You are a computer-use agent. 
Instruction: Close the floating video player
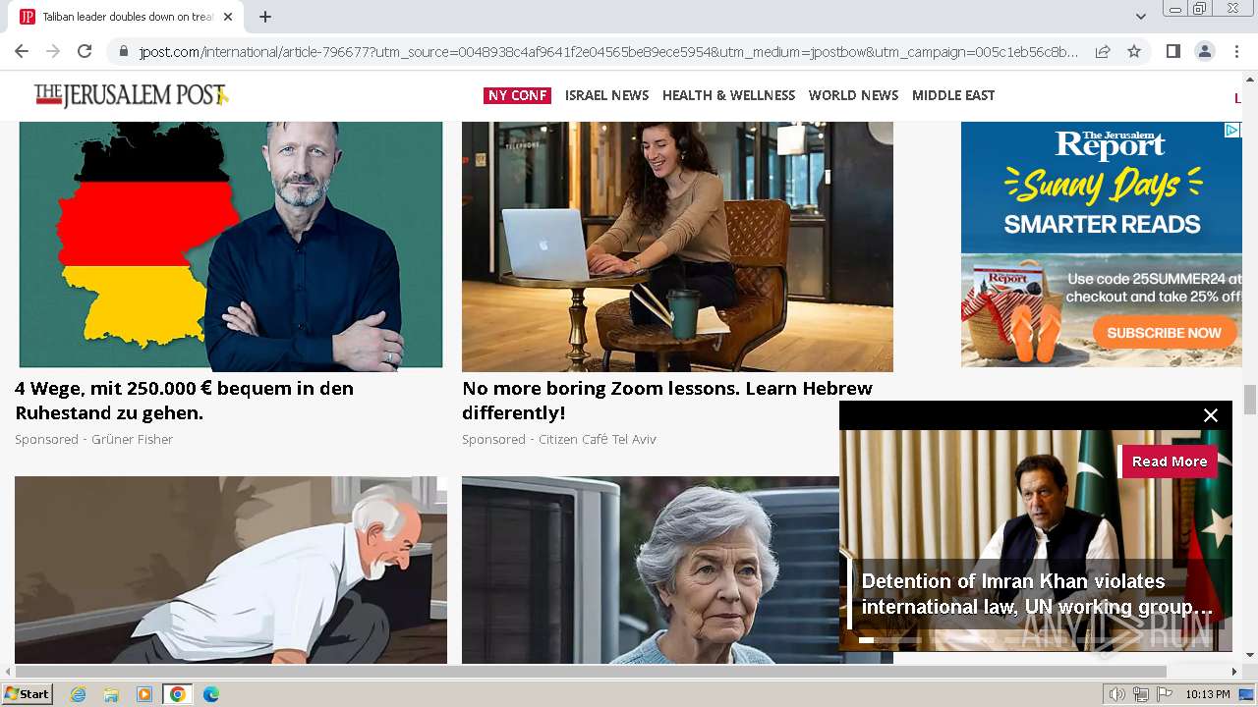point(1211,415)
